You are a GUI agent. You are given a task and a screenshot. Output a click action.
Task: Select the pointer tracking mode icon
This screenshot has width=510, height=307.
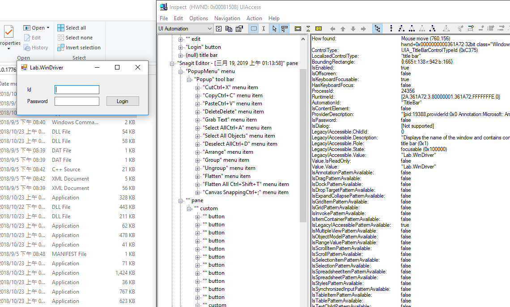coord(275,28)
